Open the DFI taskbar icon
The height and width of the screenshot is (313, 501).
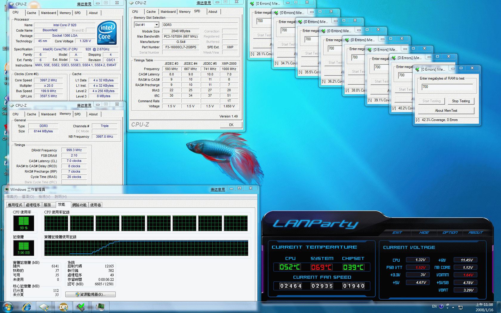(x=64, y=307)
